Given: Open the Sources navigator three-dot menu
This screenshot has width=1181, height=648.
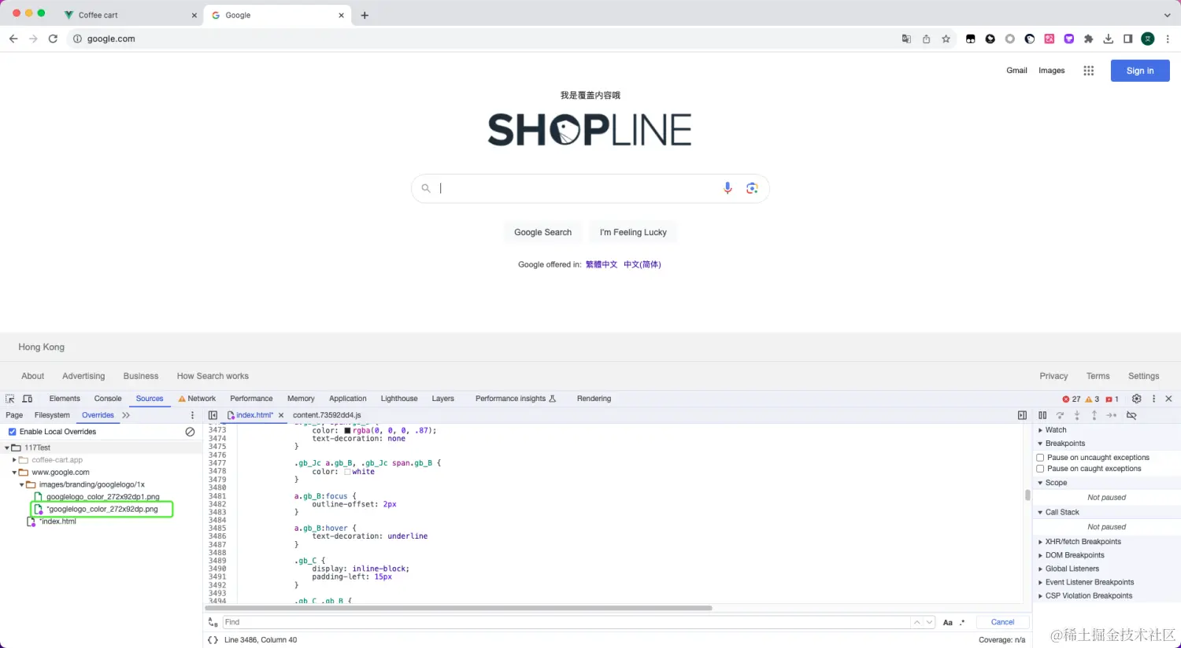Looking at the screenshot, I should point(192,415).
